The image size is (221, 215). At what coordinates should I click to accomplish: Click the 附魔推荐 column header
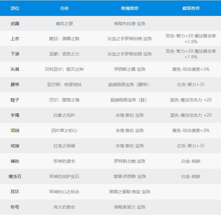(x=130, y=8)
